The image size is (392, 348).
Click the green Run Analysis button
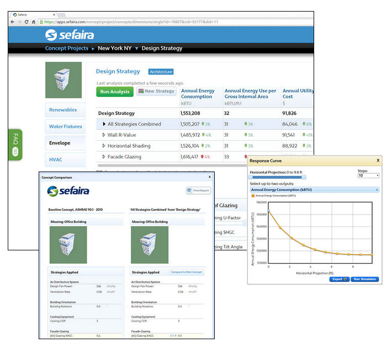pyautogui.click(x=114, y=92)
